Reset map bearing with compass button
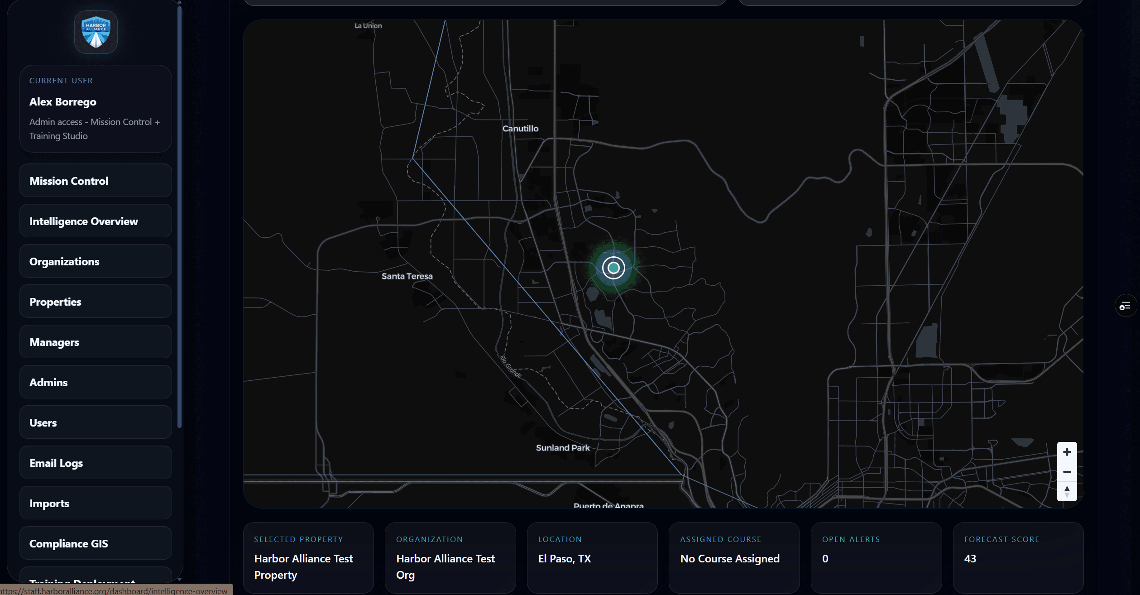The image size is (1140, 595). click(x=1067, y=491)
